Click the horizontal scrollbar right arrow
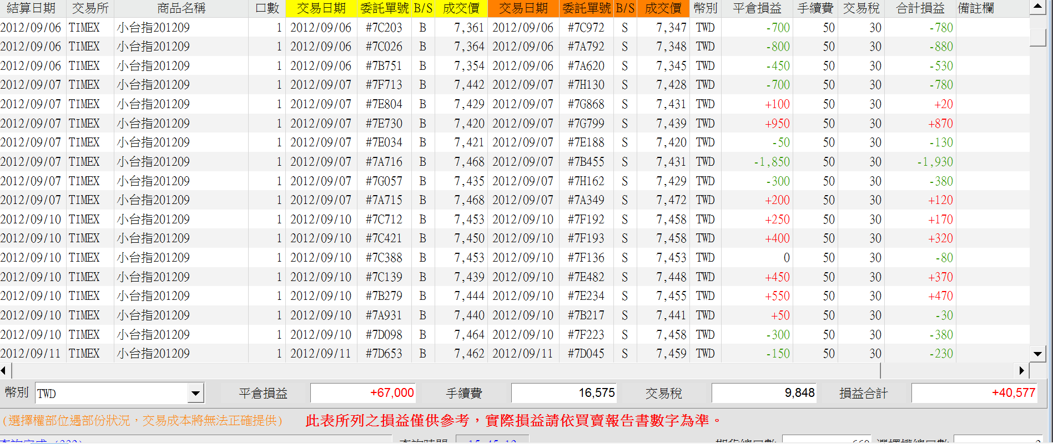 (x=1021, y=371)
